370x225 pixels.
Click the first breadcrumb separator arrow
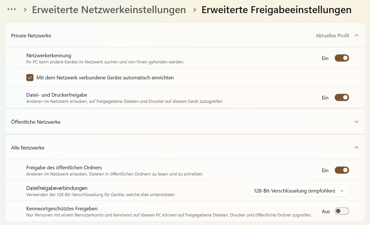(25, 10)
